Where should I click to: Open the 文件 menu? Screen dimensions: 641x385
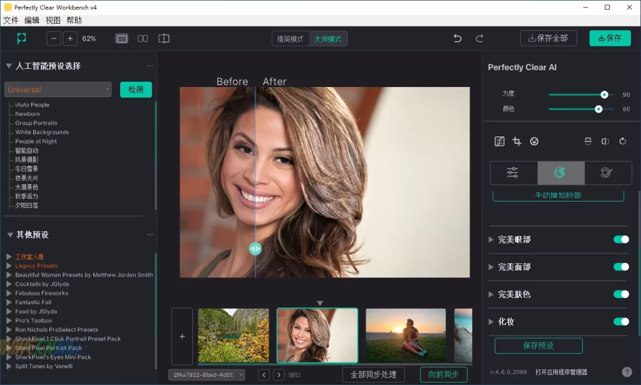point(11,20)
